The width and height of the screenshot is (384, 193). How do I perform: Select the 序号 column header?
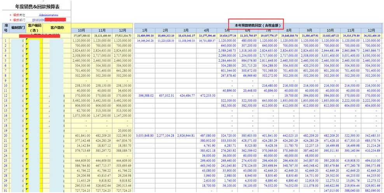tap(6, 28)
